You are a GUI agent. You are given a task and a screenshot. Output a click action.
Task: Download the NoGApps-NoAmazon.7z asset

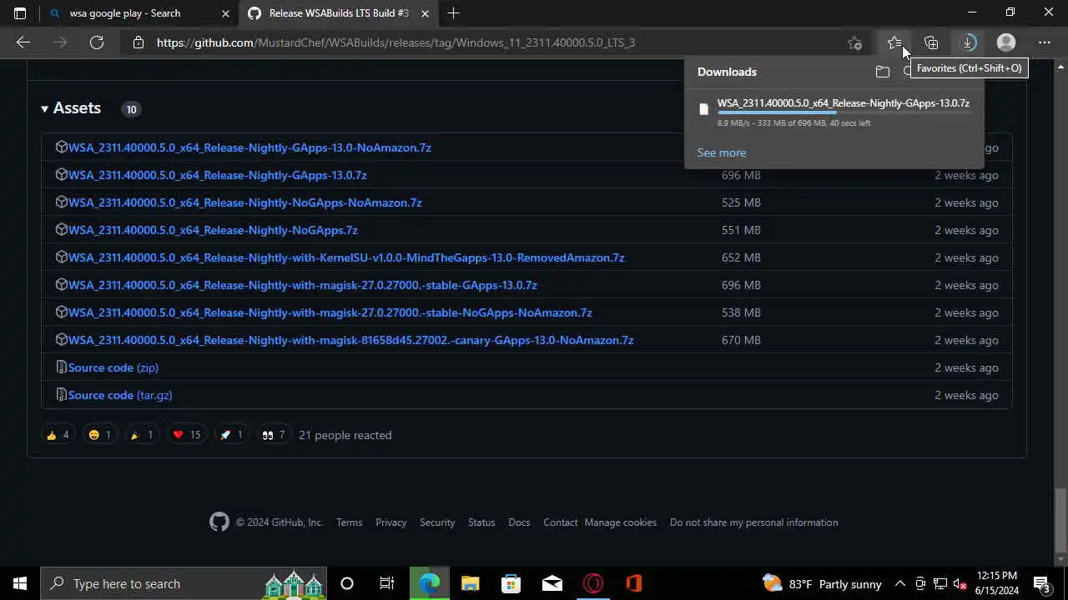[245, 202]
